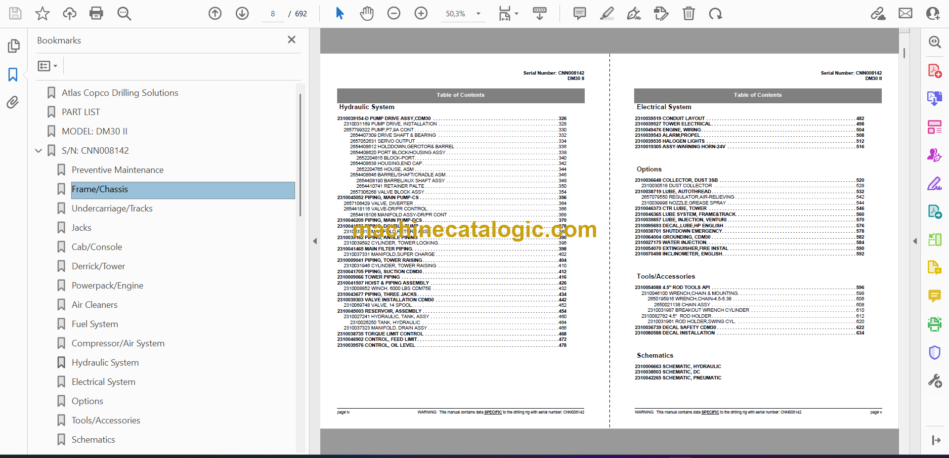Go to Compressor/Air System bookmark

(x=118, y=343)
